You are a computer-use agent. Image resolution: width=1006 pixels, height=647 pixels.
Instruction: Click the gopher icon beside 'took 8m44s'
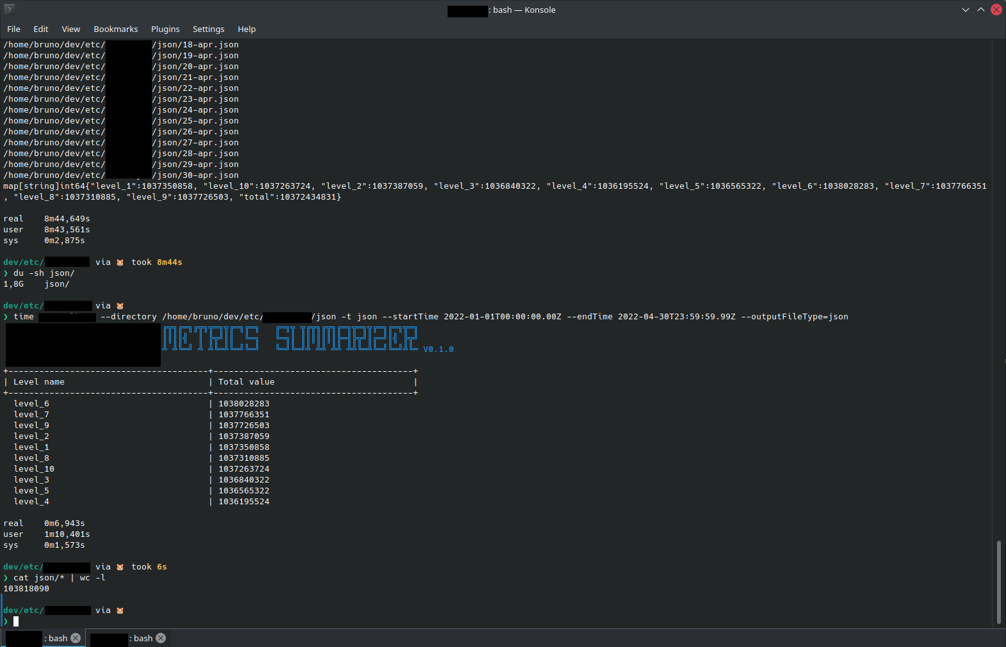[x=120, y=262]
